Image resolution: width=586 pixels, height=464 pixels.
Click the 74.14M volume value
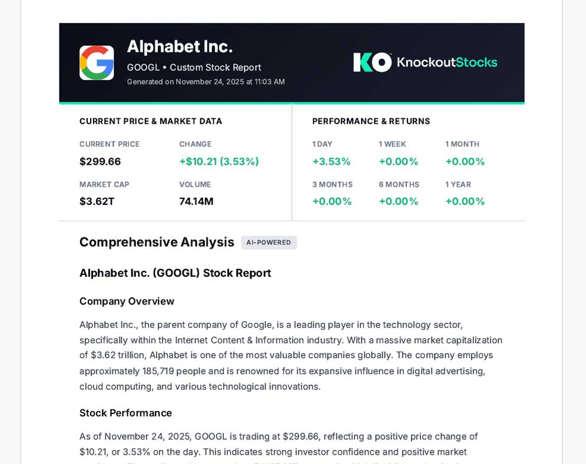[x=196, y=201]
